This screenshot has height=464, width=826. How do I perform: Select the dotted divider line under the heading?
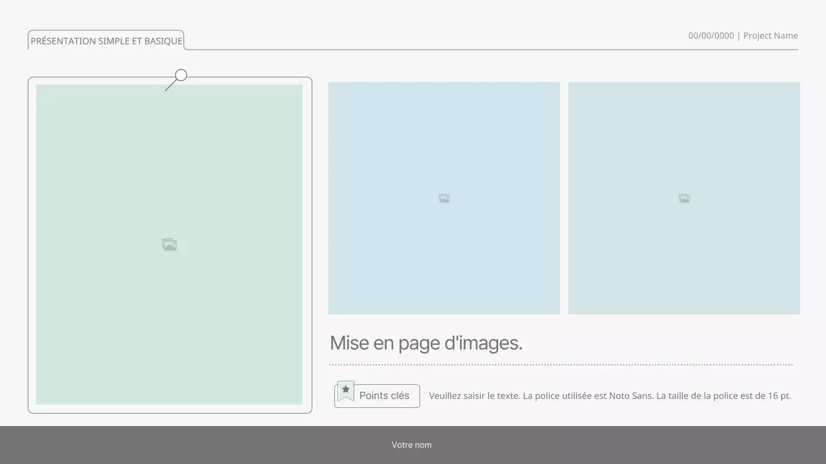pyautogui.click(x=560, y=365)
